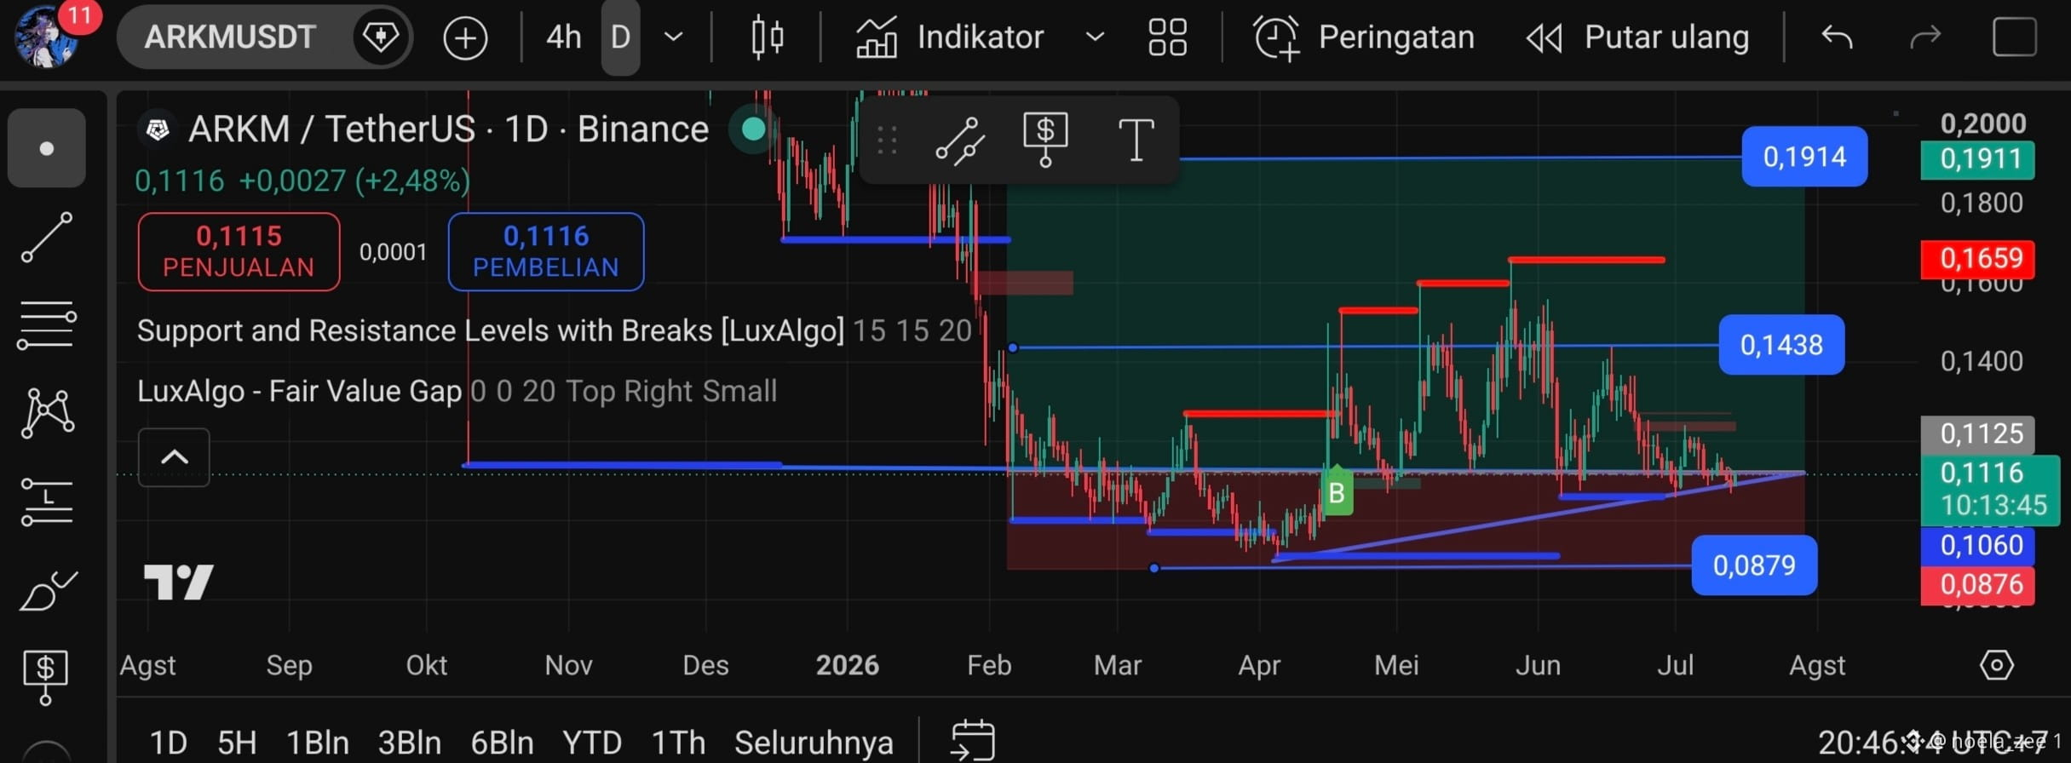Set the range to 6Bln
This screenshot has height=763, width=2071.
tap(502, 743)
